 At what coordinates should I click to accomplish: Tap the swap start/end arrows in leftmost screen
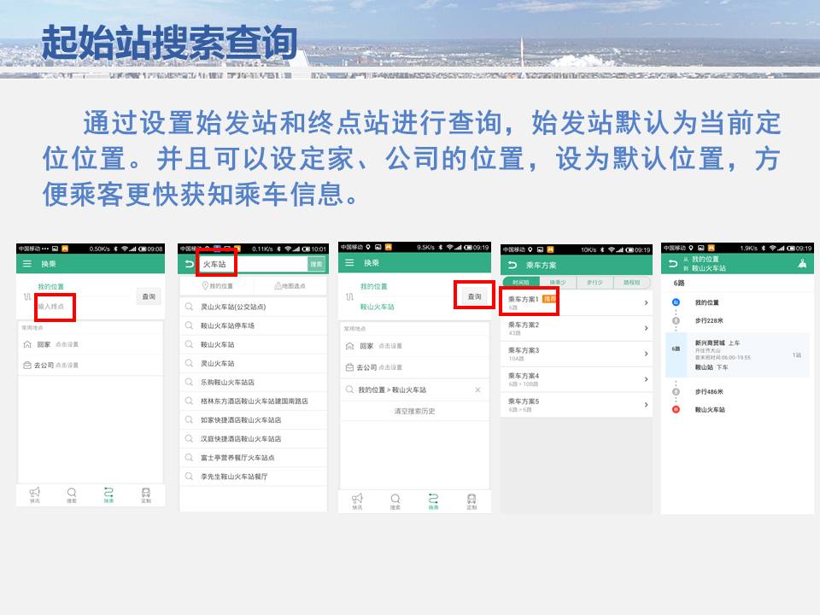click(x=26, y=296)
